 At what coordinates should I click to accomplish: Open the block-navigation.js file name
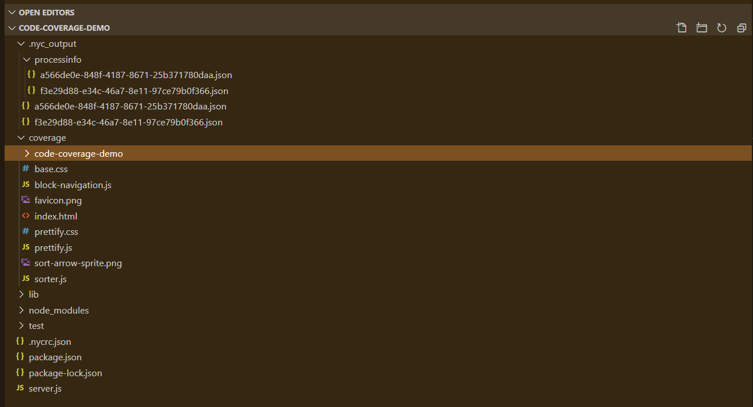[x=73, y=185]
